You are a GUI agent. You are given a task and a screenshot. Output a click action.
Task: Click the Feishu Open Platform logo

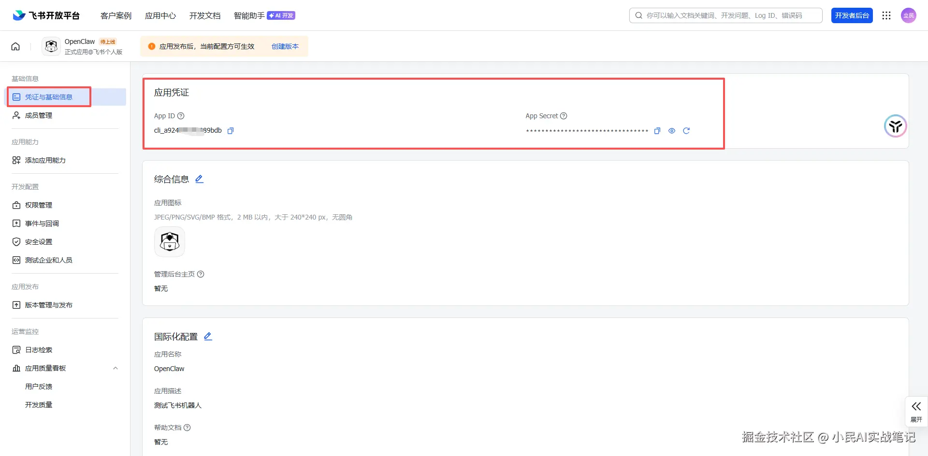46,15
